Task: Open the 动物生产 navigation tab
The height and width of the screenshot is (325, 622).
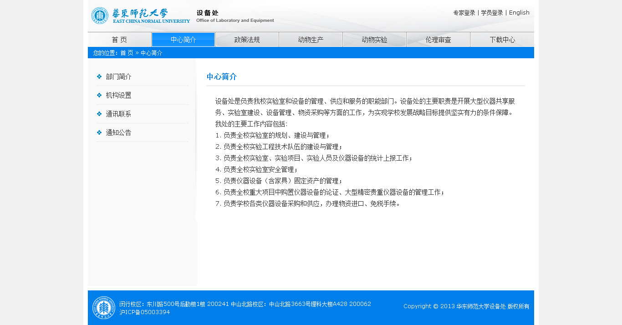Action: [x=311, y=40]
